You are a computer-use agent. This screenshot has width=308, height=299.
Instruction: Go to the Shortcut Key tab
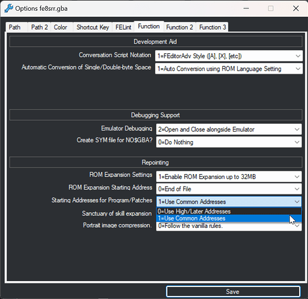pyautogui.click(x=93, y=27)
